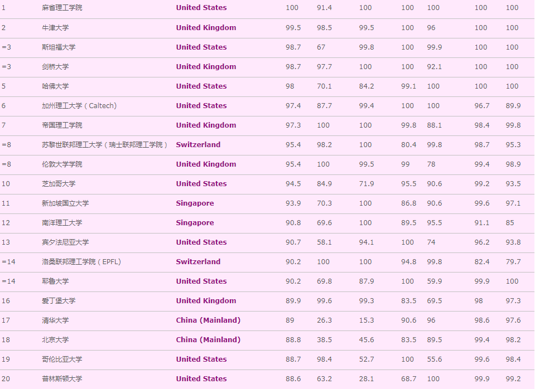535x389 pixels.
Task: Open United Kingdom link in 牛津大学 row
Action: 206,28
